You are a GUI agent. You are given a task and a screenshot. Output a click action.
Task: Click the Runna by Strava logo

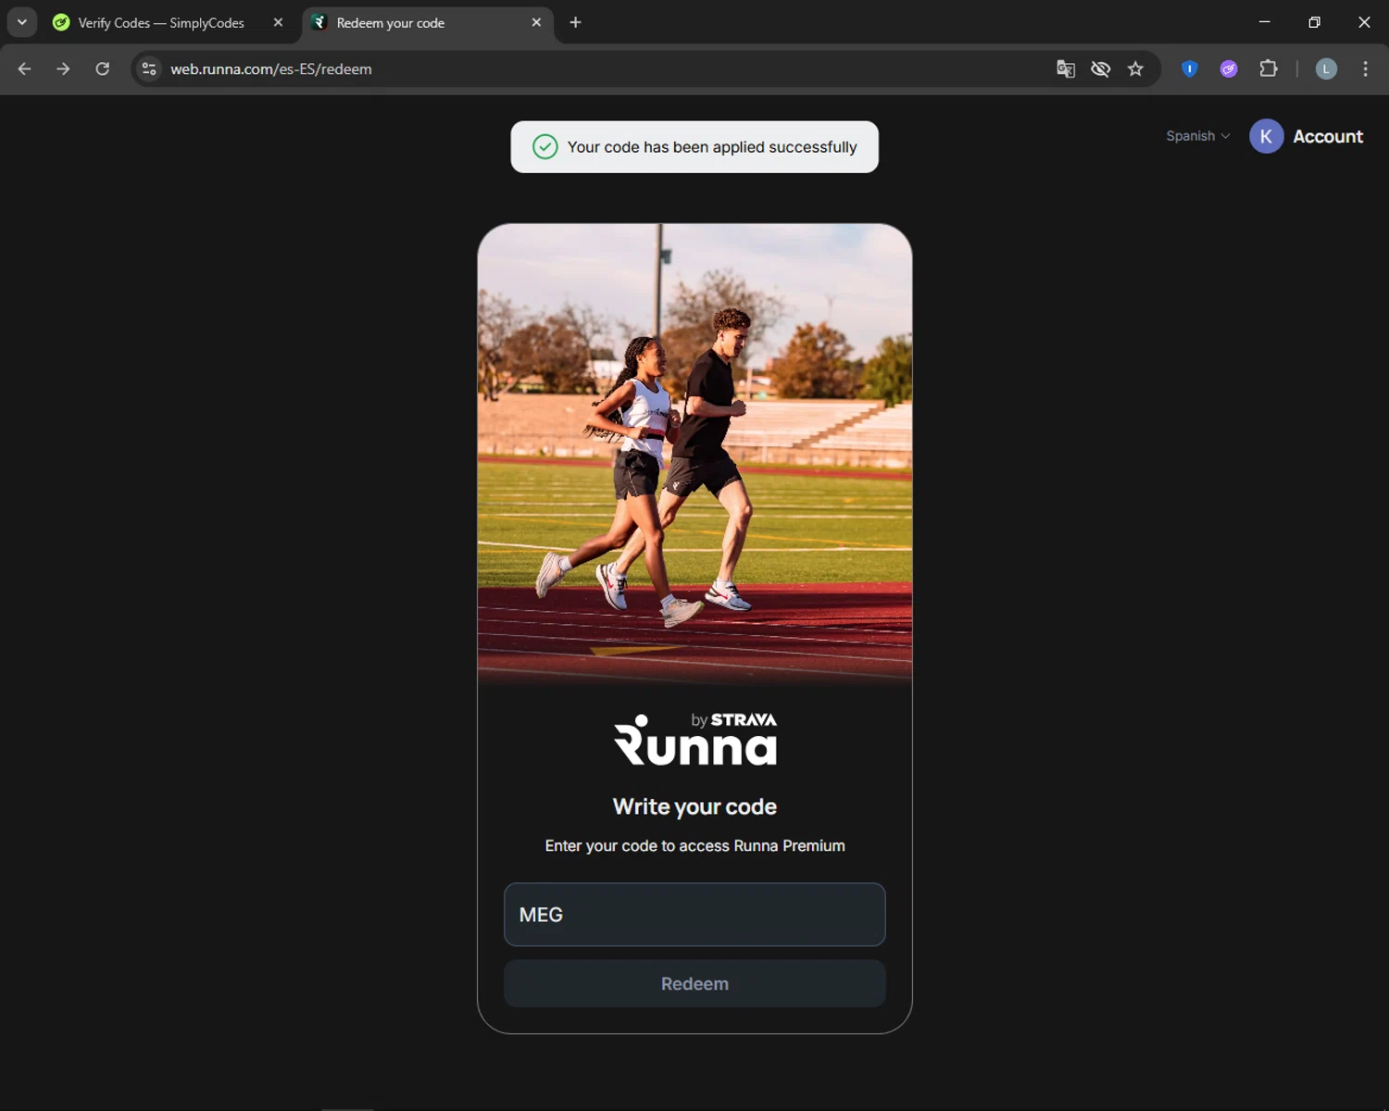point(695,739)
